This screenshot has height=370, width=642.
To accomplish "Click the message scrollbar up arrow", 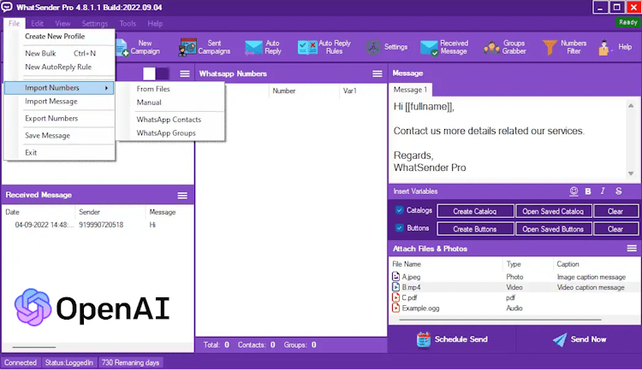I will tap(631, 106).
